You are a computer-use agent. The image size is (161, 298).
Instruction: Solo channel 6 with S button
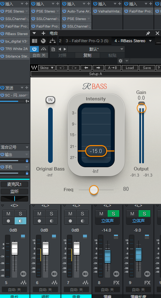tap(51, 214)
